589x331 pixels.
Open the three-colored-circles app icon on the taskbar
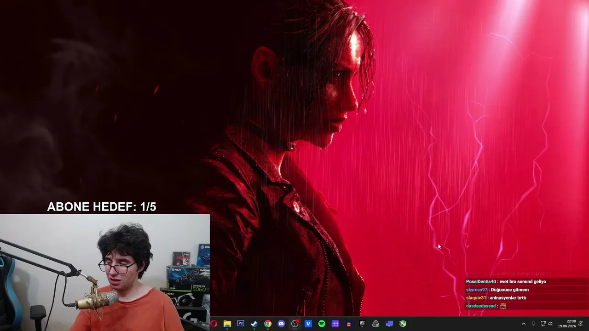(x=376, y=324)
